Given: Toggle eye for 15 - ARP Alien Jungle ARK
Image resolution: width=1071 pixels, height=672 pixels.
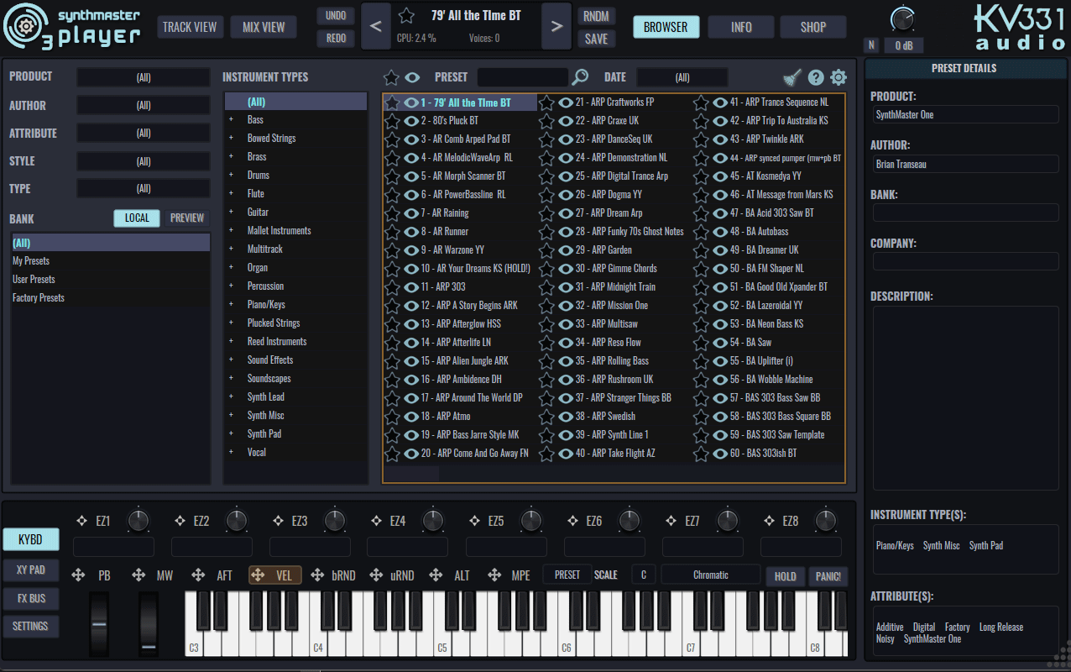Looking at the screenshot, I should pyautogui.click(x=411, y=361).
